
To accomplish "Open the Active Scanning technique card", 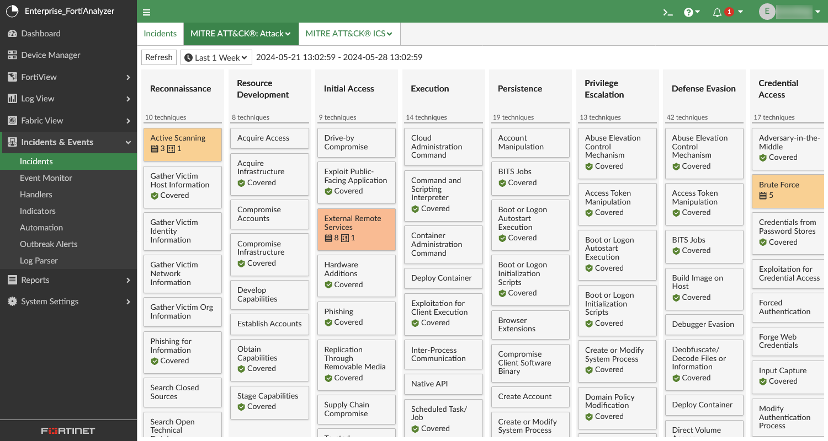I will click(x=182, y=144).
